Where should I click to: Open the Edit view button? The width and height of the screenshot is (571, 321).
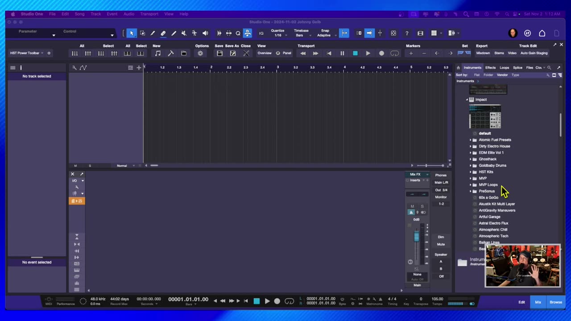(x=521, y=302)
